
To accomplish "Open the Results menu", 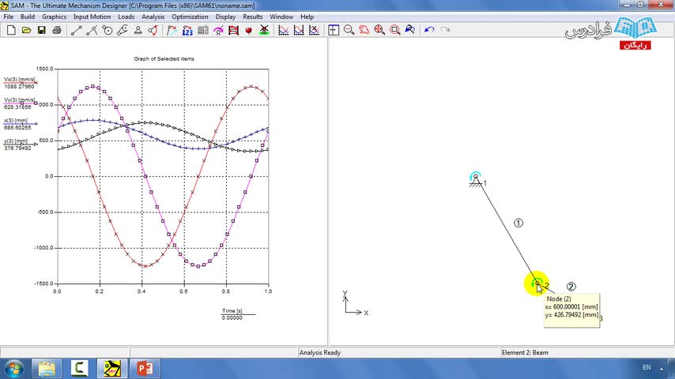I will [253, 17].
